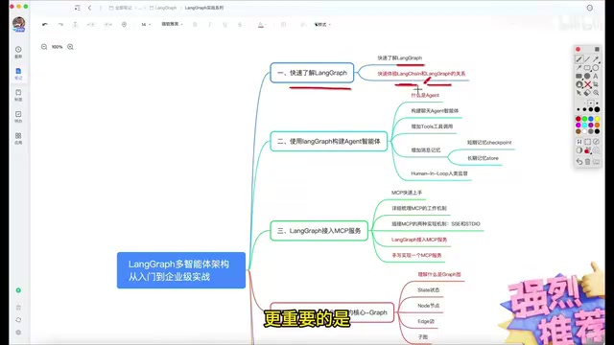Select the red X stamp tool
This screenshot has width=614, height=345.
coord(587,84)
